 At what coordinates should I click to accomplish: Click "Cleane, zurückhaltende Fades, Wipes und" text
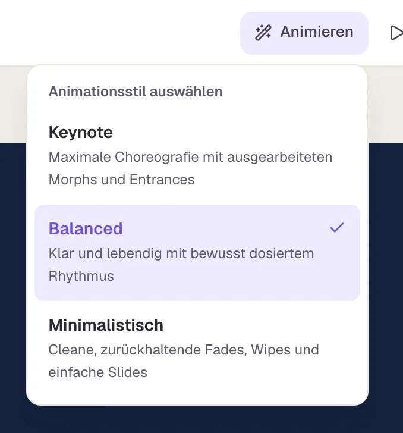click(184, 350)
